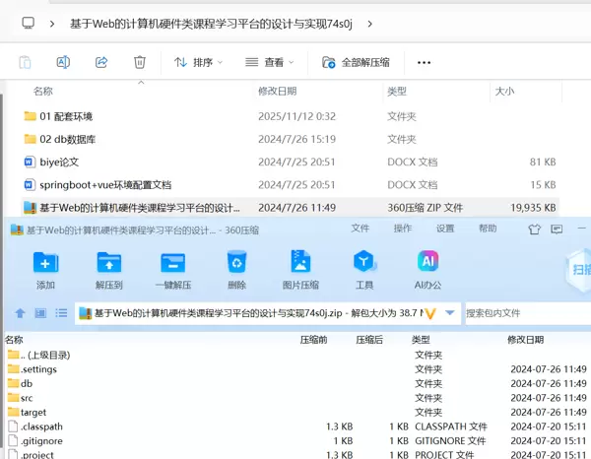Click the 删除 (Delete) icon in 360压缩
Viewport: 591px width, 459px height.
(236, 268)
